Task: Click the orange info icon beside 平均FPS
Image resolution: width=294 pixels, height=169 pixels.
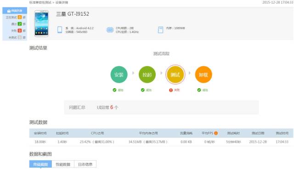Action: click(216, 133)
